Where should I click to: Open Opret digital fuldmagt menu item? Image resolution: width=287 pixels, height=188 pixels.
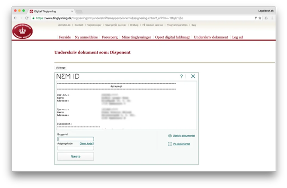pos(172,37)
